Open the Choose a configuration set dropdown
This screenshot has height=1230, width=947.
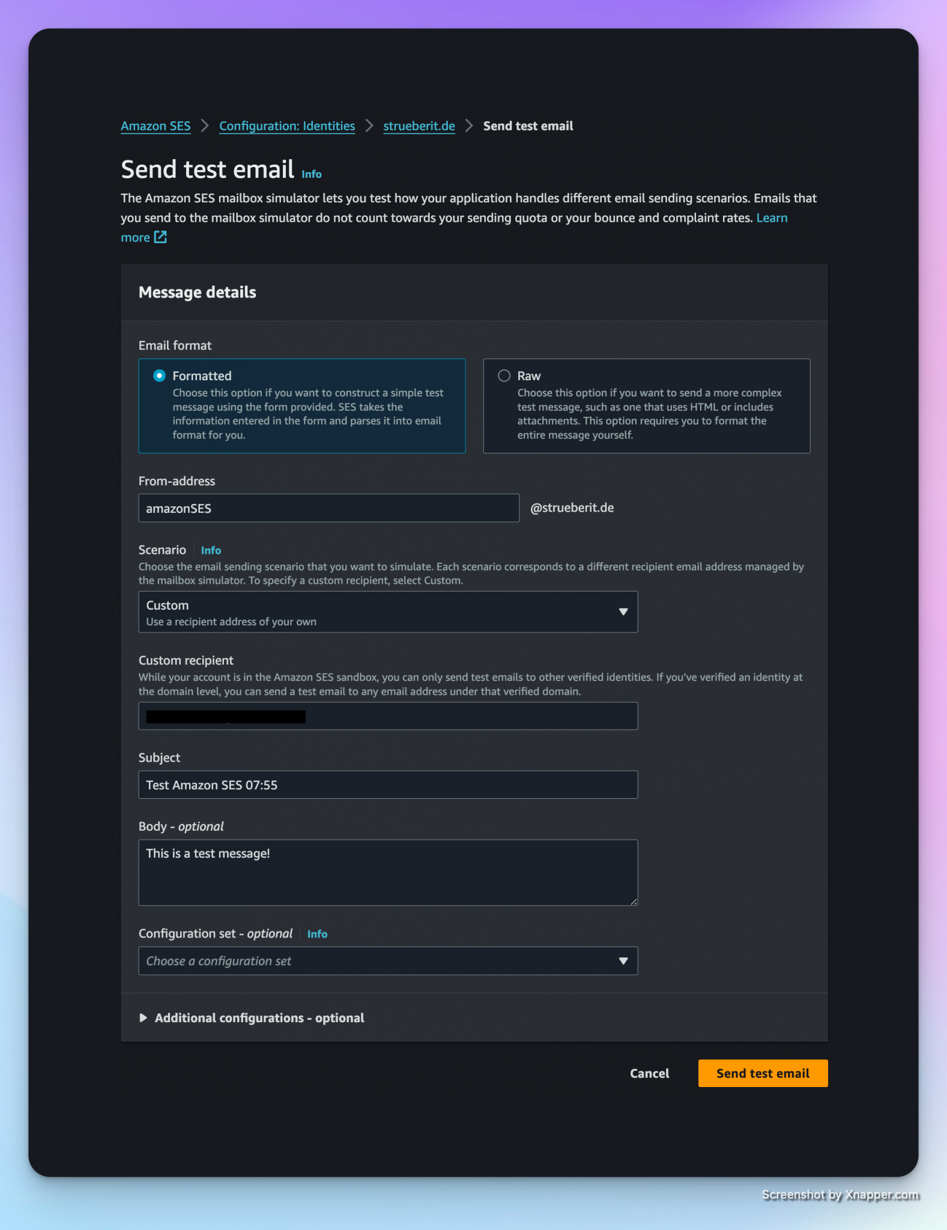[387, 961]
